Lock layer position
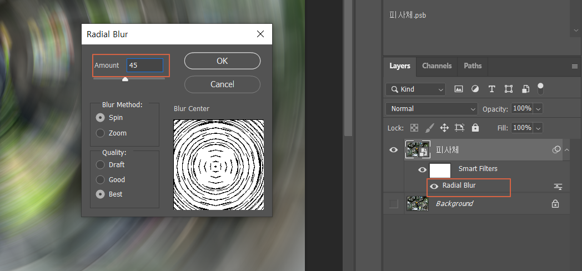The image size is (582, 271). (x=444, y=128)
